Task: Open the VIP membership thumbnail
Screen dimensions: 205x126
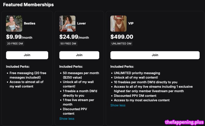Action: click(x=118, y=23)
